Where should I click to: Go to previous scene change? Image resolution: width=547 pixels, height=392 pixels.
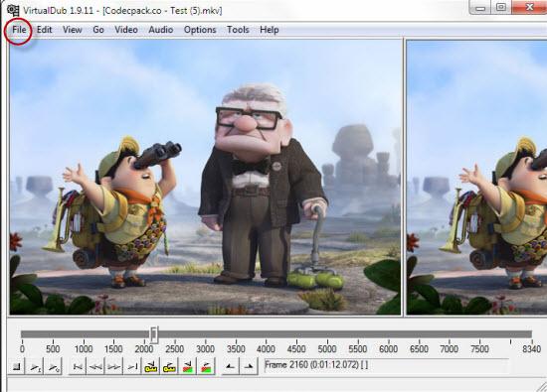[188, 366]
